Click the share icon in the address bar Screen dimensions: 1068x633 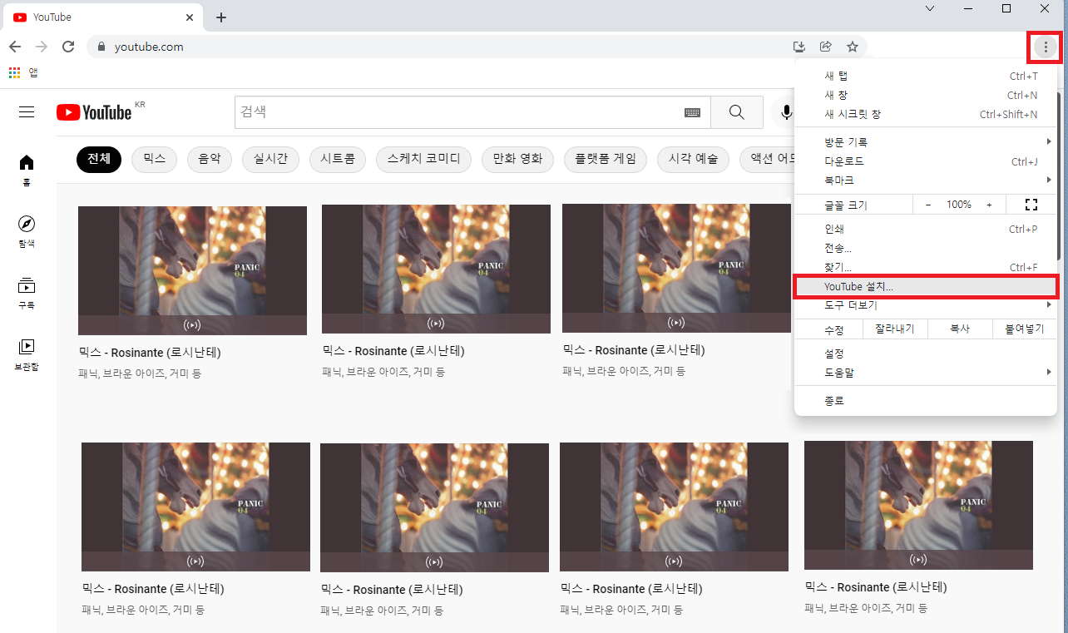(x=826, y=47)
